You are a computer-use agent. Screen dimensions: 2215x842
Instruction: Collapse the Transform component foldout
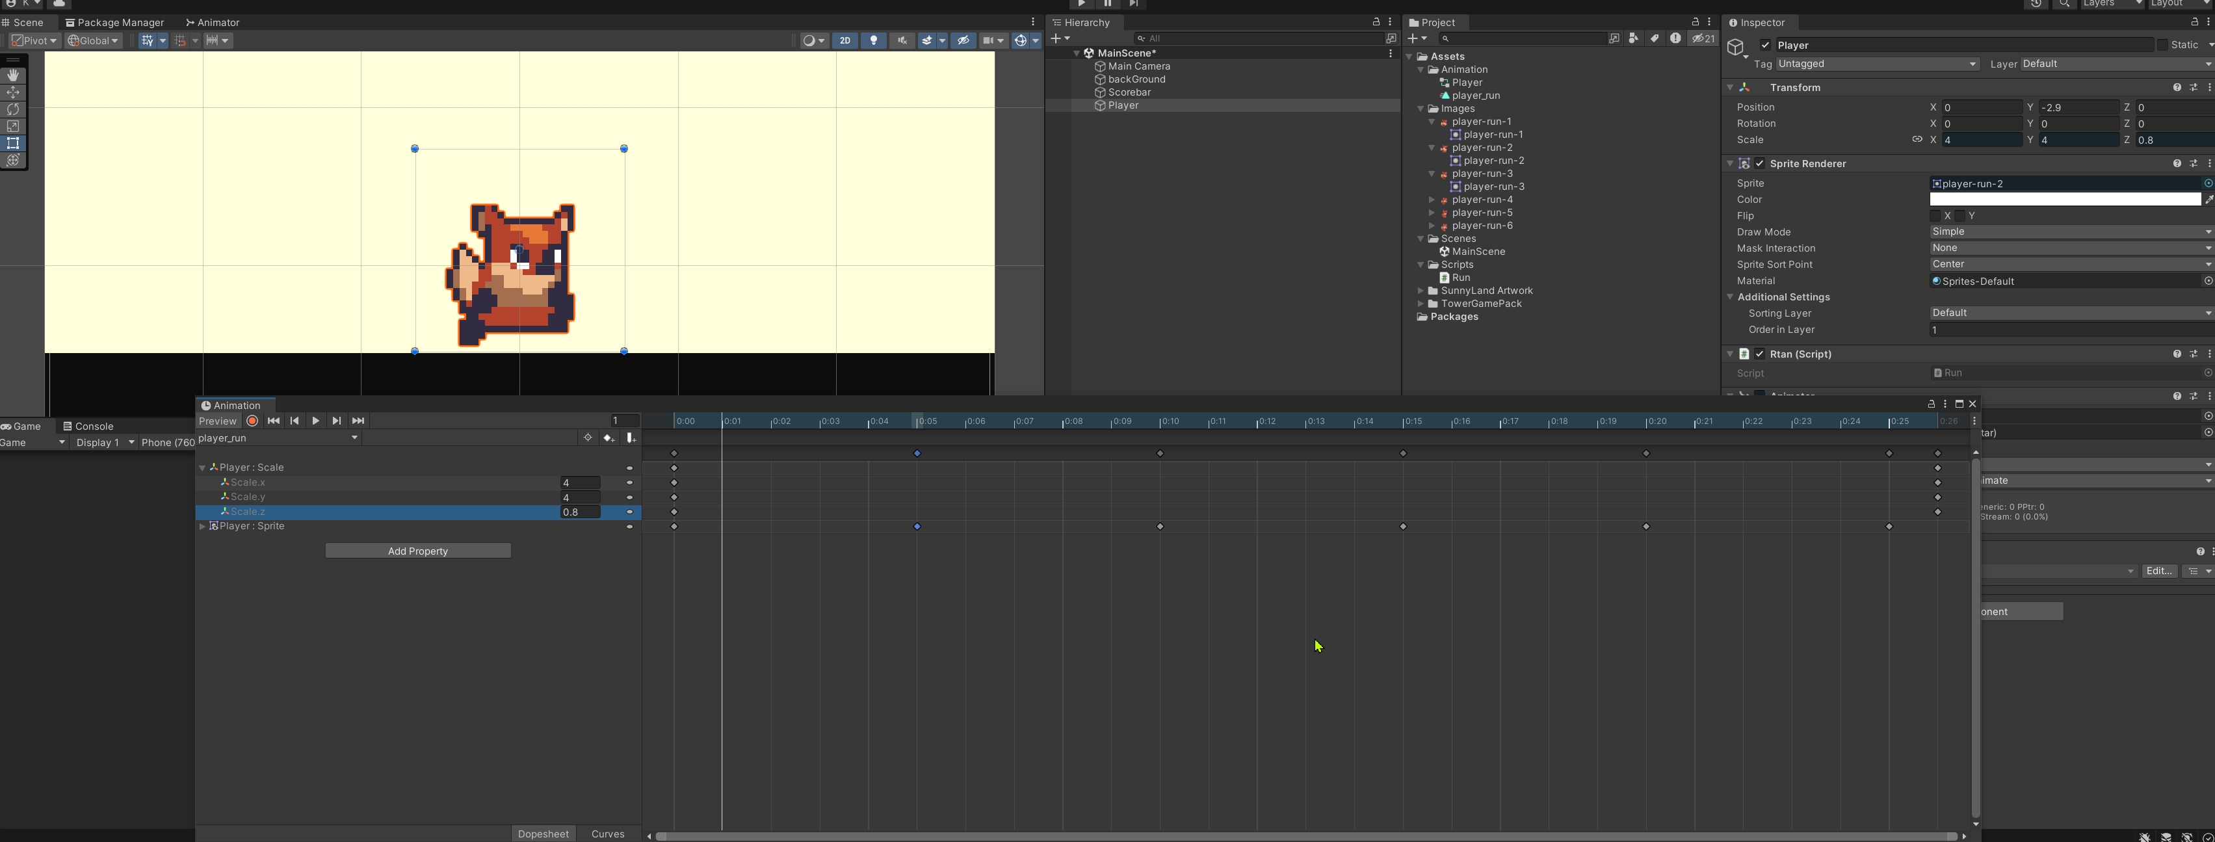pyautogui.click(x=1730, y=88)
